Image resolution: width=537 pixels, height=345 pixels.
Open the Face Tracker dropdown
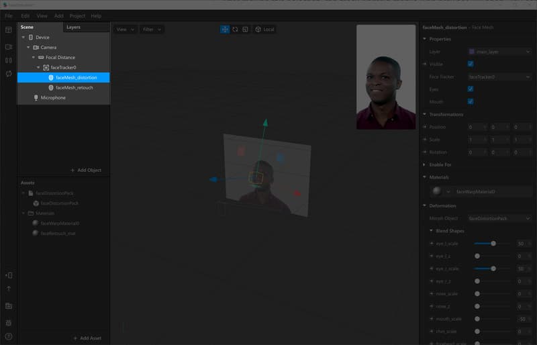coord(499,77)
